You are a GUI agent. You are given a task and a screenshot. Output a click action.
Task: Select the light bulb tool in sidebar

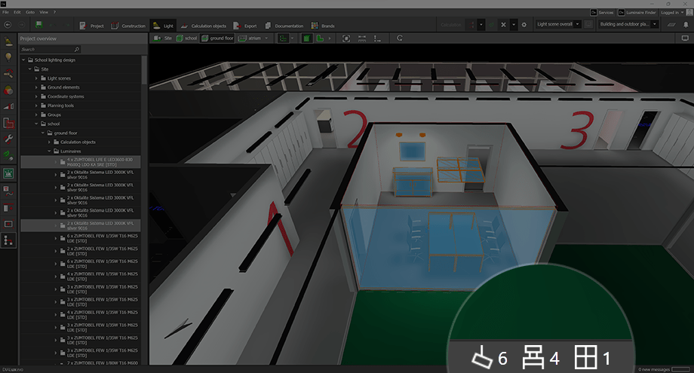[x=8, y=57]
